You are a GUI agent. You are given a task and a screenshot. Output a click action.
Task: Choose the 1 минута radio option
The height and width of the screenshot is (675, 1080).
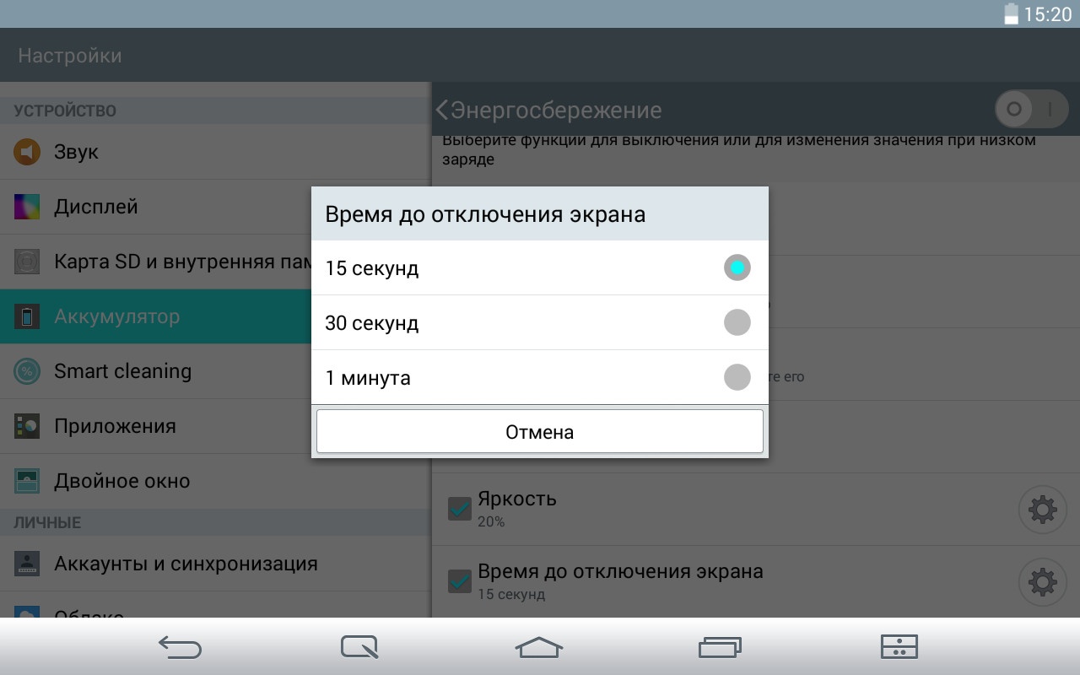pyautogui.click(x=737, y=377)
